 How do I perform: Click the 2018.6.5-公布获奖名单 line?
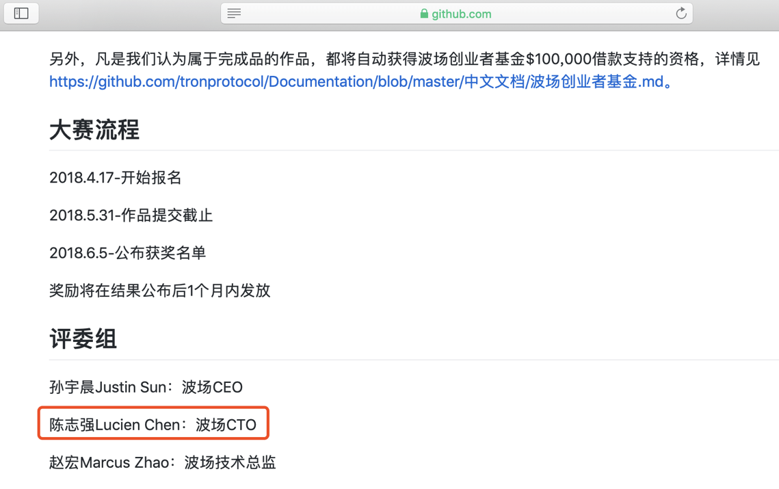click(x=128, y=253)
